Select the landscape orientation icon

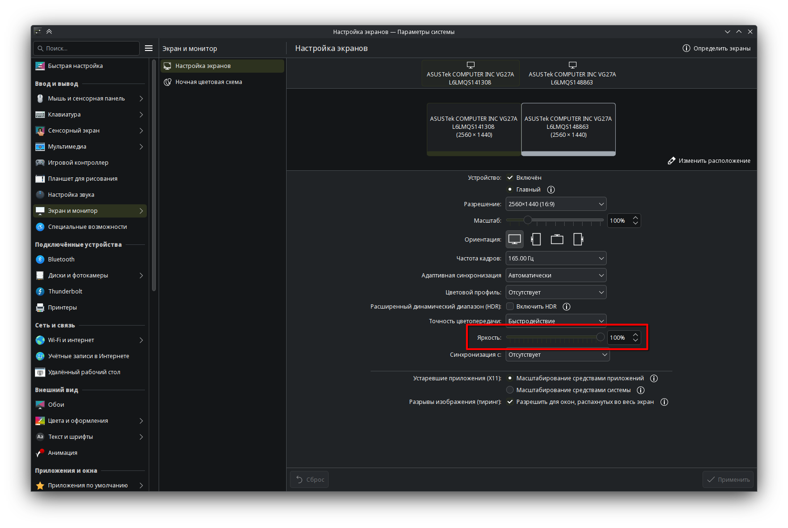click(x=515, y=240)
